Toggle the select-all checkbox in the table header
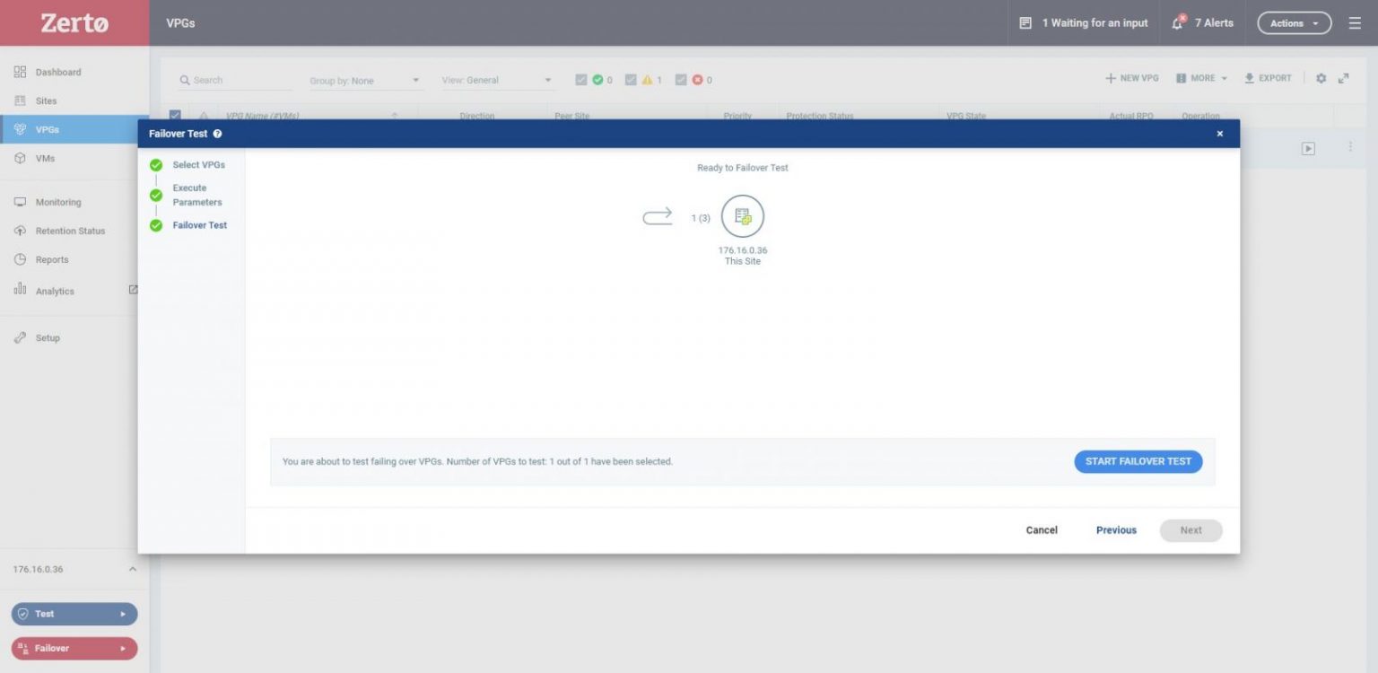 point(175,114)
